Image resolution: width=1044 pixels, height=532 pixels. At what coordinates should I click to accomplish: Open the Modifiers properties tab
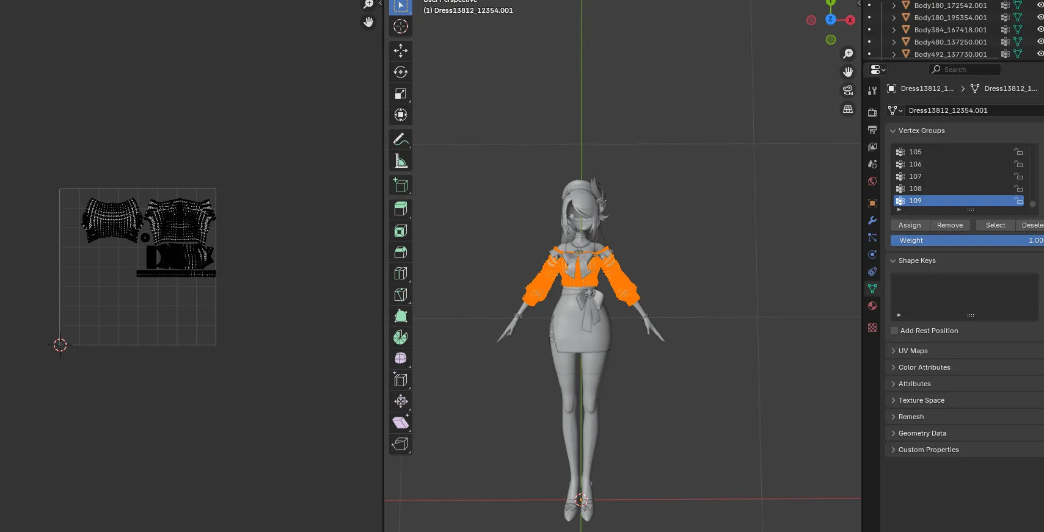point(872,220)
